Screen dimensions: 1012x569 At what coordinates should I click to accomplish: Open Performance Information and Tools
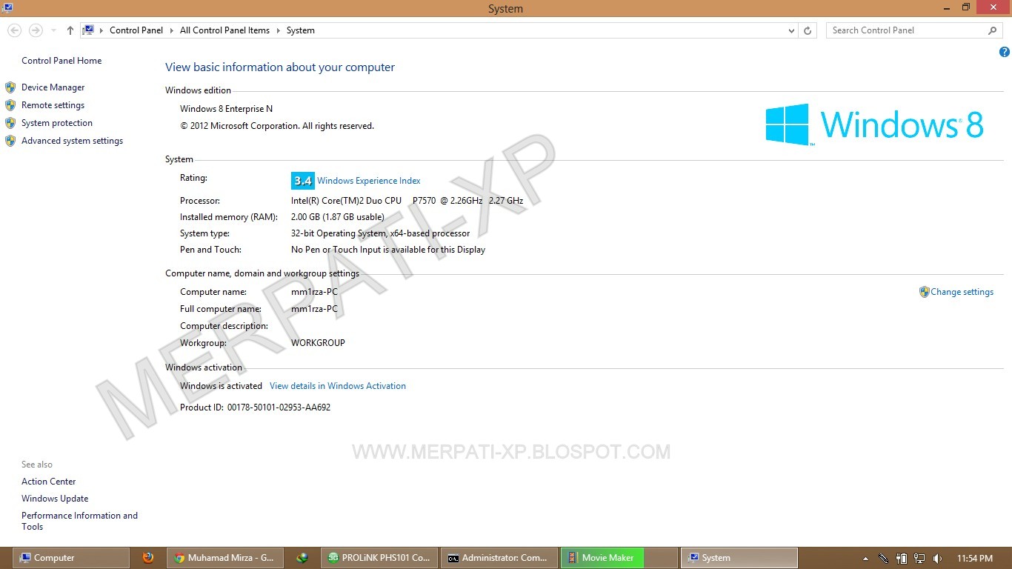pyautogui.click(x=79, y=521)
